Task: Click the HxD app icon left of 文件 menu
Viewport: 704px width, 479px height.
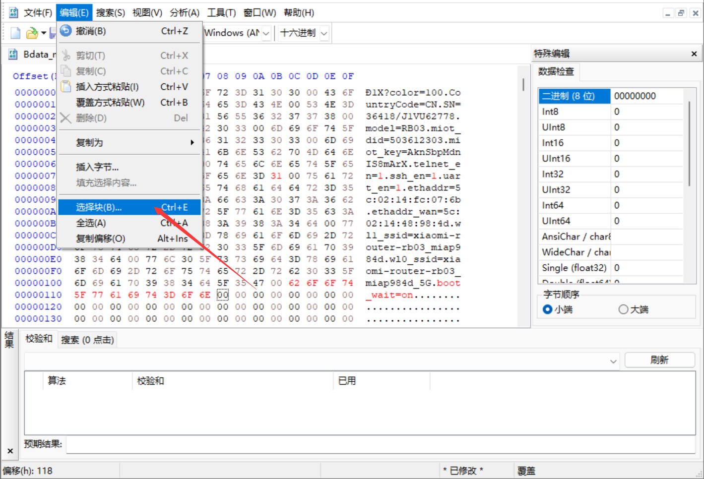Action: coord(13,12)
